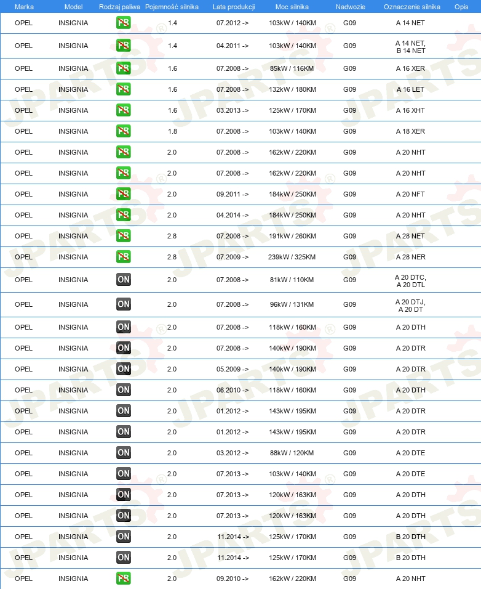Select the ON icon in the 07.2008 140kW A 20 DTR row
This screenshot has width=481, height=589.
(124, 349)
